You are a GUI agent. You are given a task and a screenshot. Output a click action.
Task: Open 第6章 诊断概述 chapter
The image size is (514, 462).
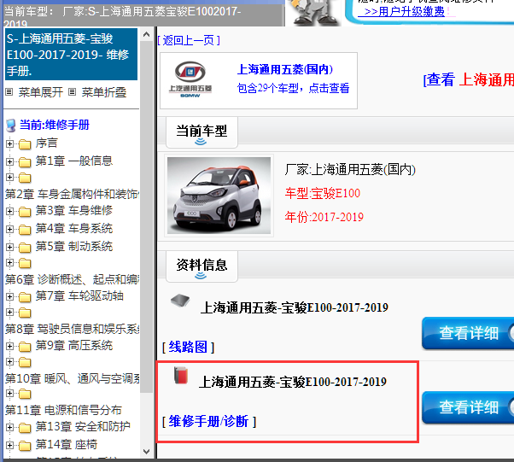72,280
